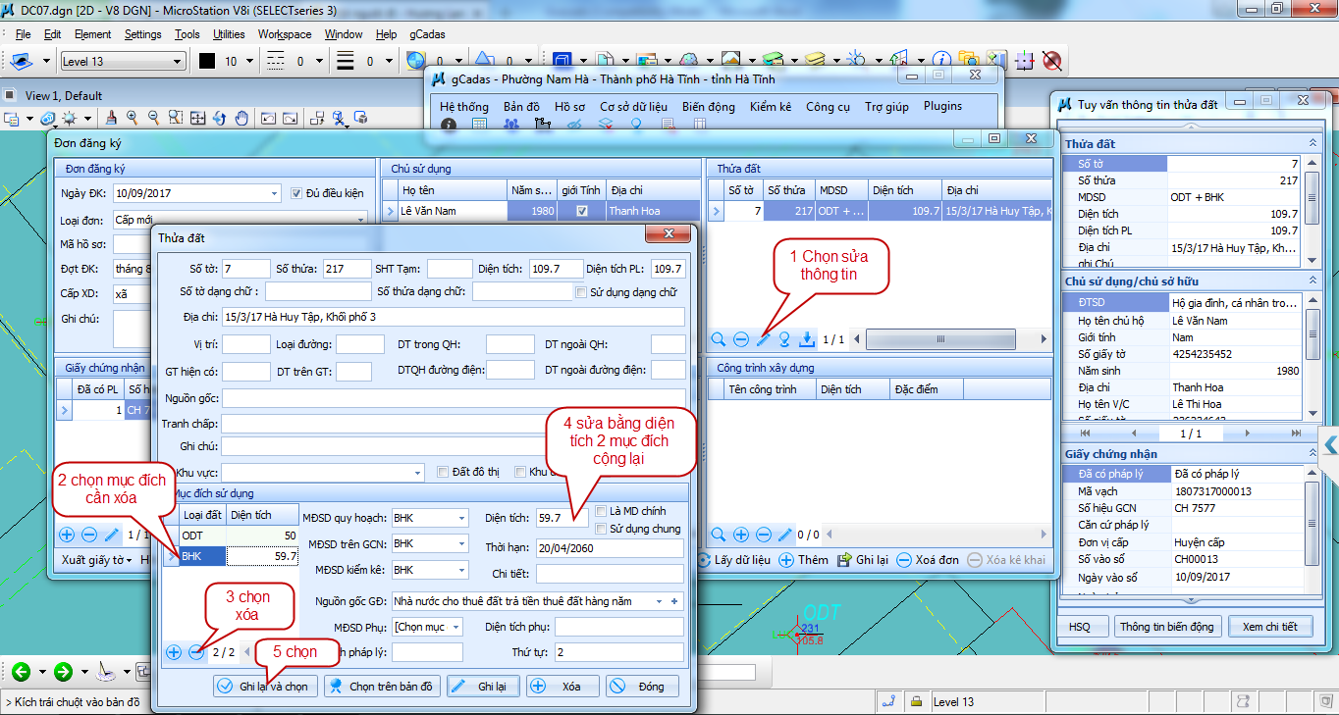The width and height of the screenshot is (1339, 715).
Task: Click the plus icon in Mục đích sử dụng
Action: tap(174, 652)
